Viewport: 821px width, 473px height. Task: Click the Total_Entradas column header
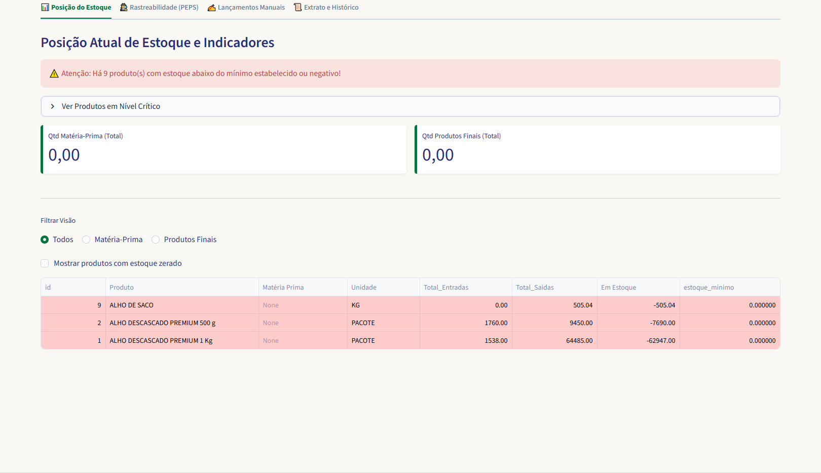coord(466,287)
